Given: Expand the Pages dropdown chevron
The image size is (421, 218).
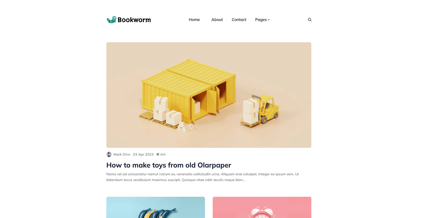Looking at the screenshot, I should pos(269,20).
